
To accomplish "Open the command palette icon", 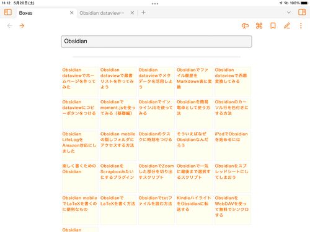I will point(259,26).
